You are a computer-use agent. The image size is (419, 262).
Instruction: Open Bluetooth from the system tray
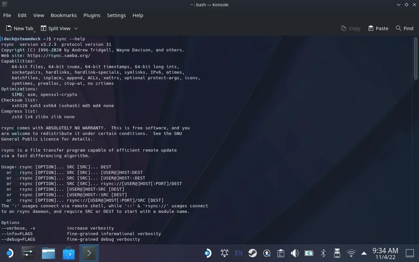323,253
